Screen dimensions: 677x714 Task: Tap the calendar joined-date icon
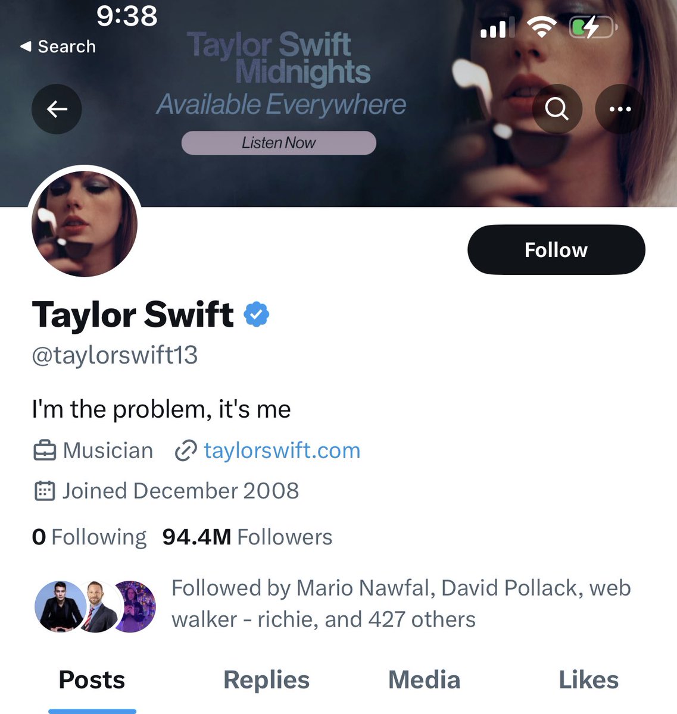44,491
